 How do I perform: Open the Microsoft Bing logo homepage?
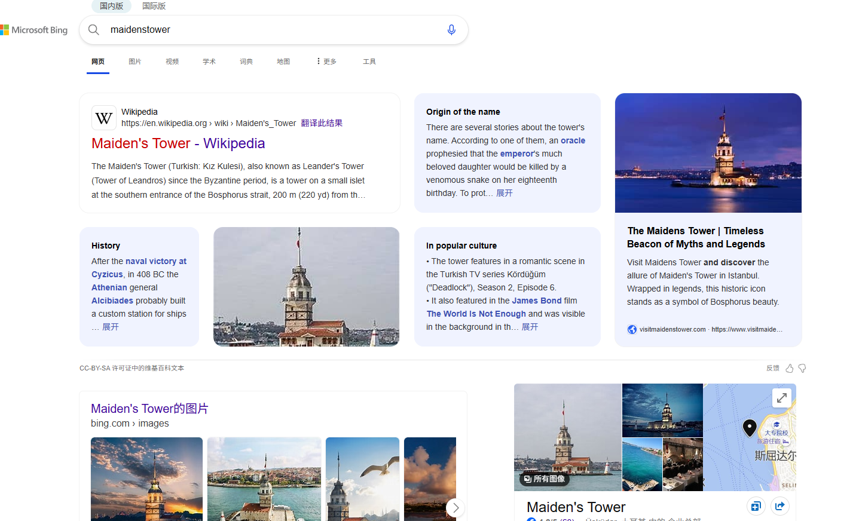pos(34,30)
